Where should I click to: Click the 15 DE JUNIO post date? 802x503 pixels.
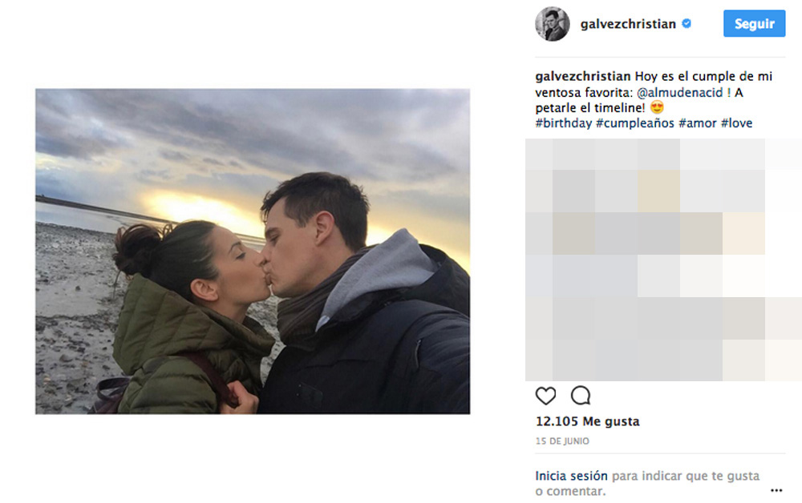[562, 441]
